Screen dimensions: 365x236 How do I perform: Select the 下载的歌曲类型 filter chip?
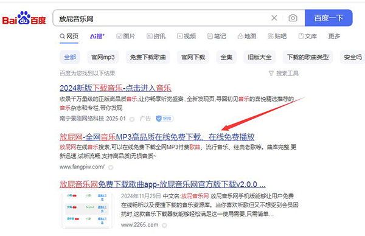(308, 57)
